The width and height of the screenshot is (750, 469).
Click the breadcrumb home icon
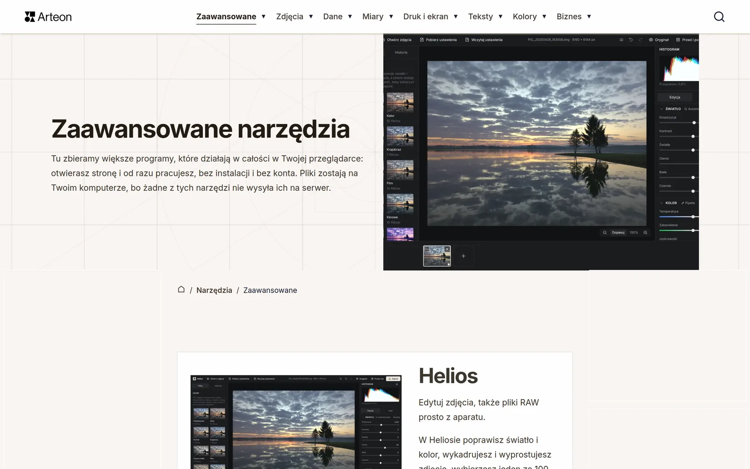[181, 289]
